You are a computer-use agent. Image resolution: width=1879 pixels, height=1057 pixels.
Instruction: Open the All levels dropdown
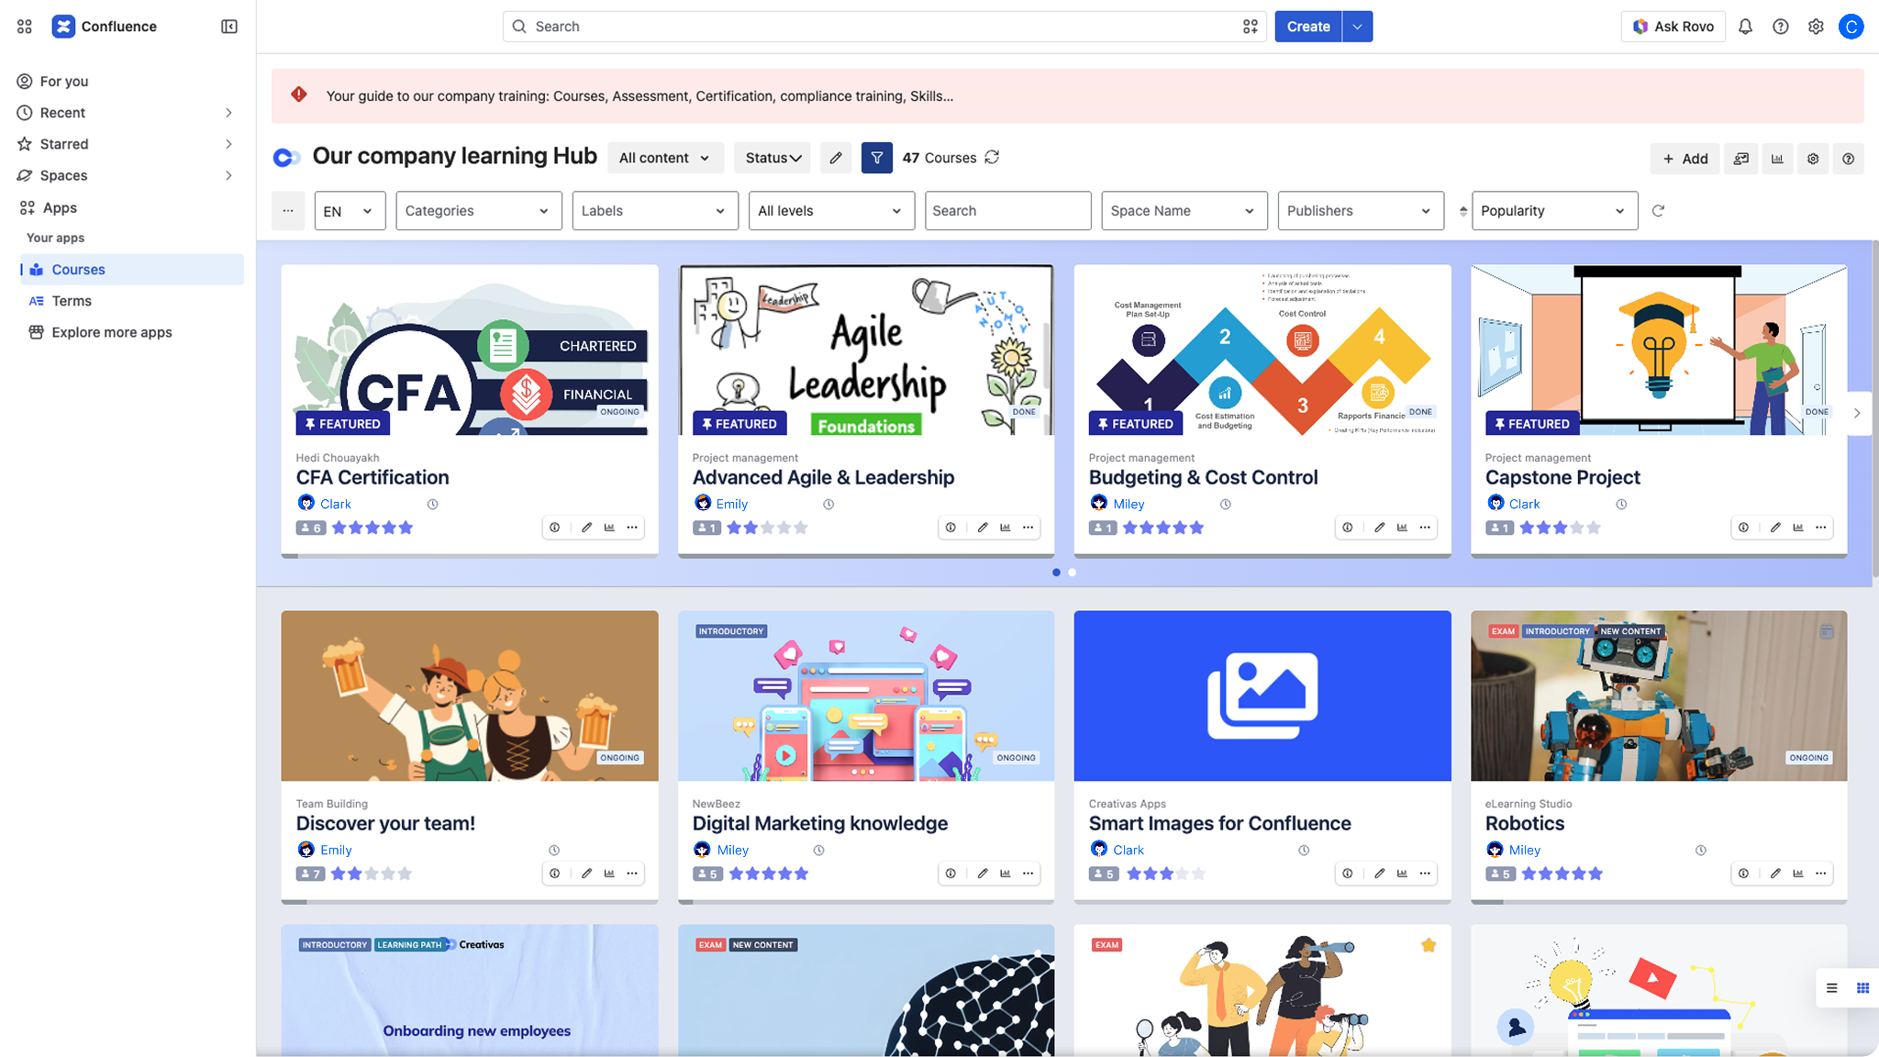pyautogui.click(x=831, y=211)
